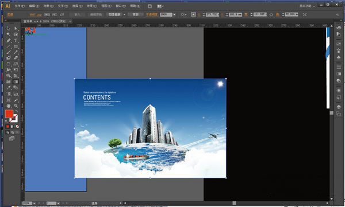
Task: Set paint to None below swatches
Action: [17, 127]
